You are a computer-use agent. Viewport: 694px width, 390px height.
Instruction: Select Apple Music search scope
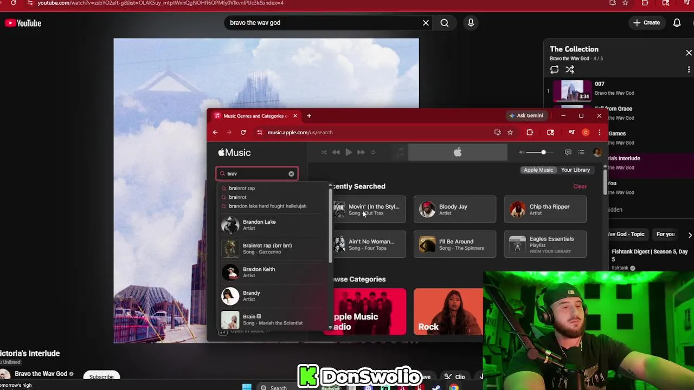pyautogui.click(x=538, y=170)
